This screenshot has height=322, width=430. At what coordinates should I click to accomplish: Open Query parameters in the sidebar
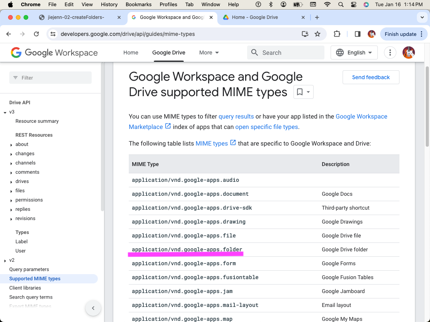[29, 269]
